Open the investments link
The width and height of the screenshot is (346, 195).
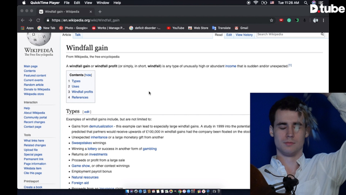(98, 154)
